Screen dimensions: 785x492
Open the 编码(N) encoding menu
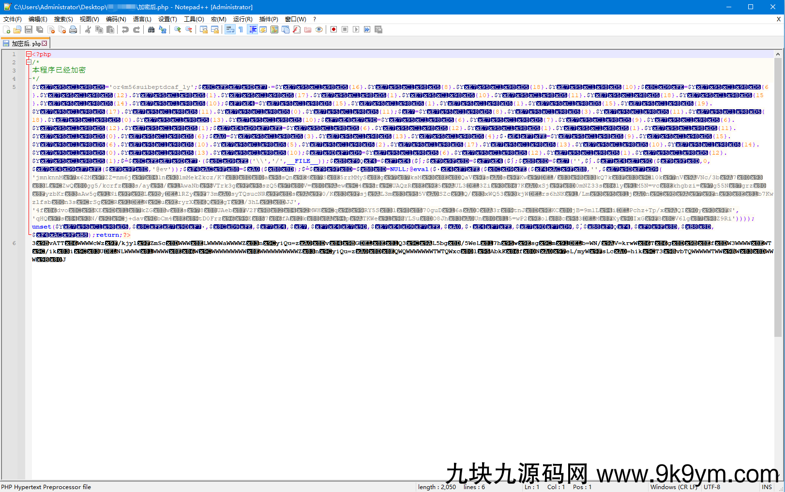click(x=116, y=19)
